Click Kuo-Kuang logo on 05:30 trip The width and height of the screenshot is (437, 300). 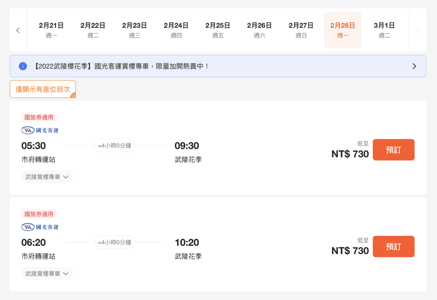pos(40,130)
